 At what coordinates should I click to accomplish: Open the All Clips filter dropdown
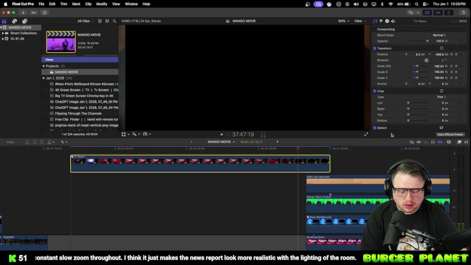85,21
